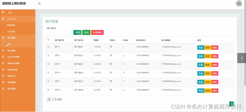The height and width of the screenshot is (112, 246).
Task: Click the grid icon beside 个人中心
Action: click(x=3, y=19)
